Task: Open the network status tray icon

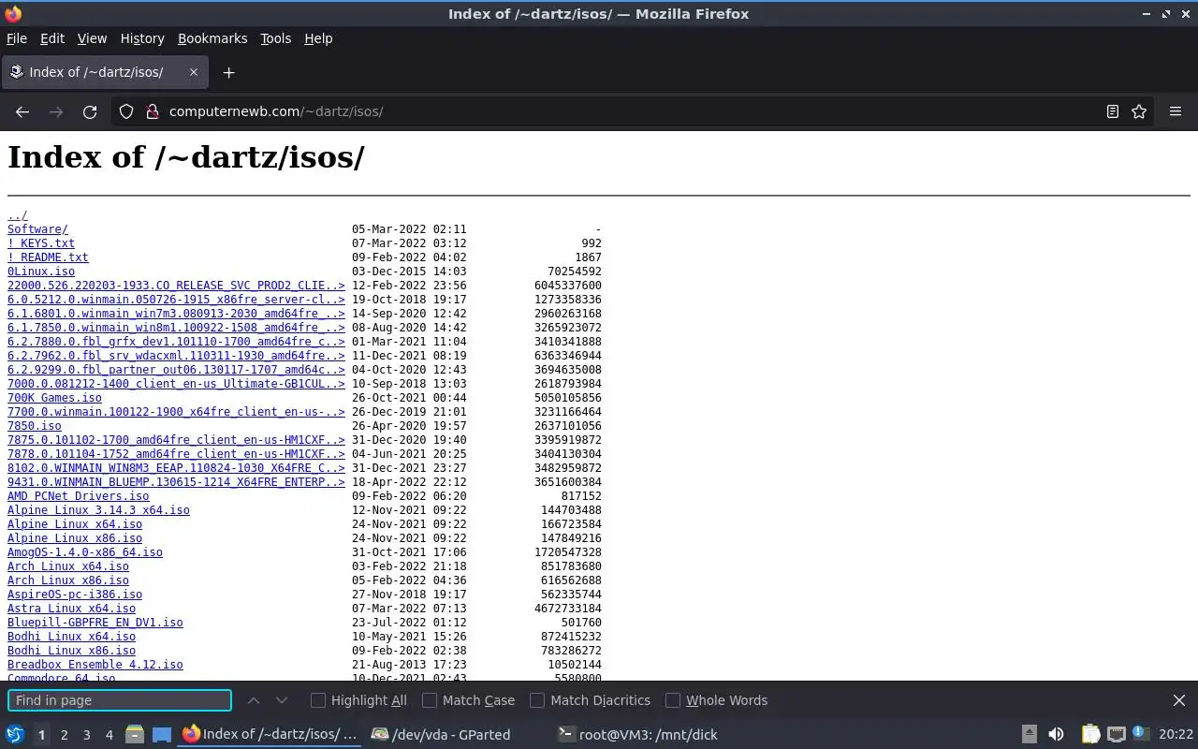Action: 1116,734
